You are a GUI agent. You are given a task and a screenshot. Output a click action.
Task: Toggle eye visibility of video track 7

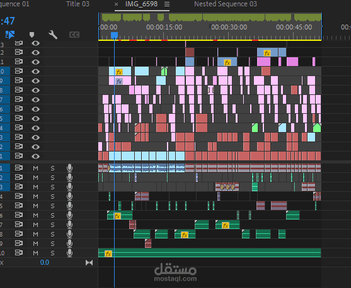pos(35,99)
